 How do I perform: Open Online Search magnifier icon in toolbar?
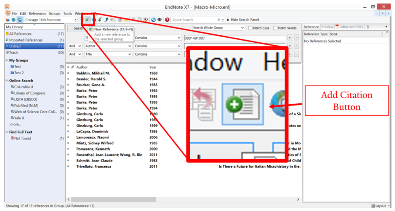pos(94,20)
